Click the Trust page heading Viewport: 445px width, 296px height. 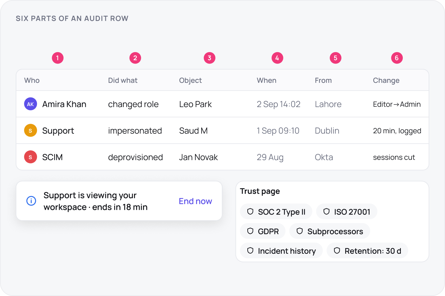tap(260, 191)
